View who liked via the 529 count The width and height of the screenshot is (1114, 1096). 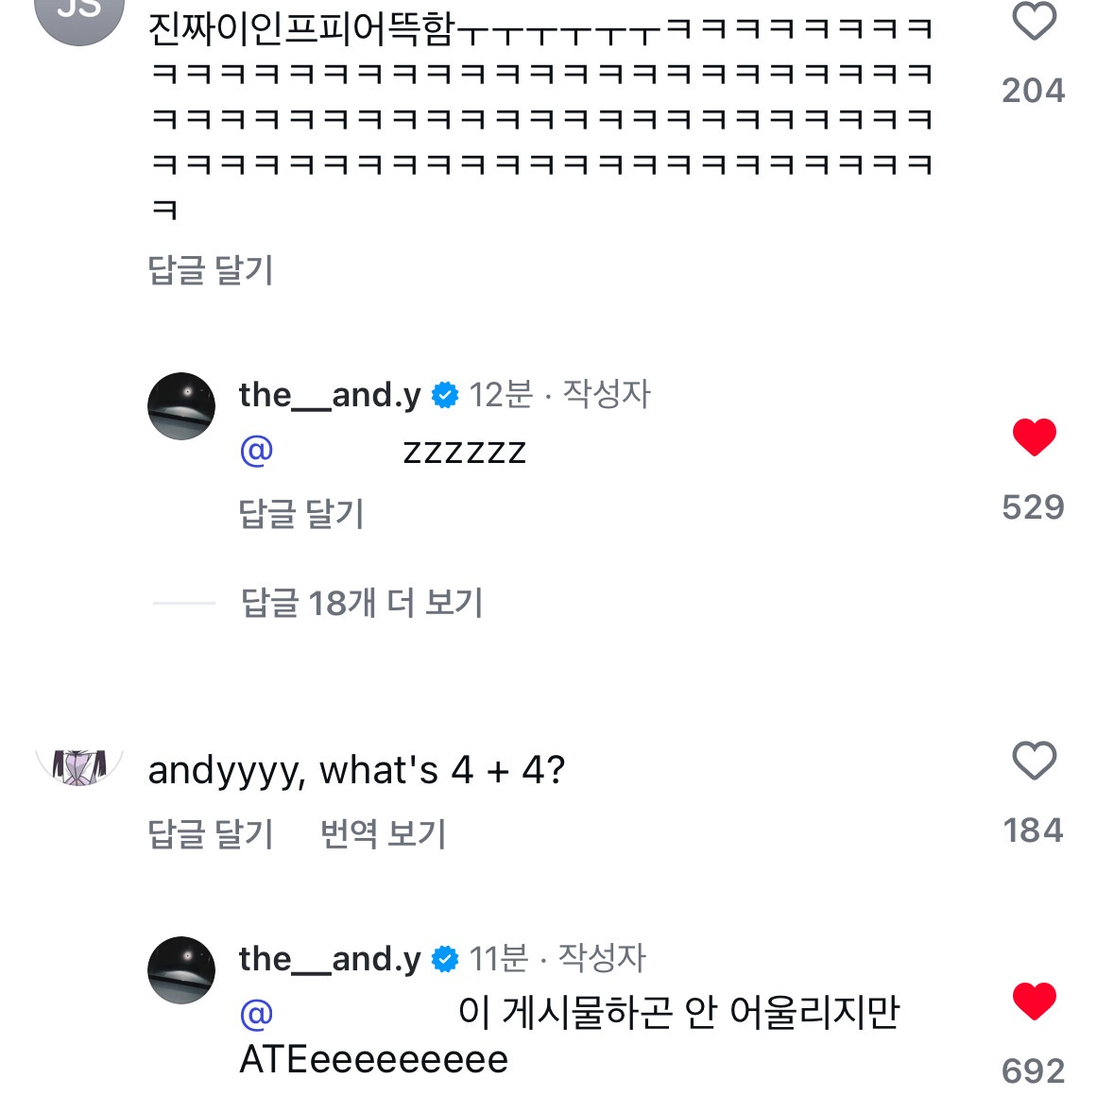(x=1033, y=507)
